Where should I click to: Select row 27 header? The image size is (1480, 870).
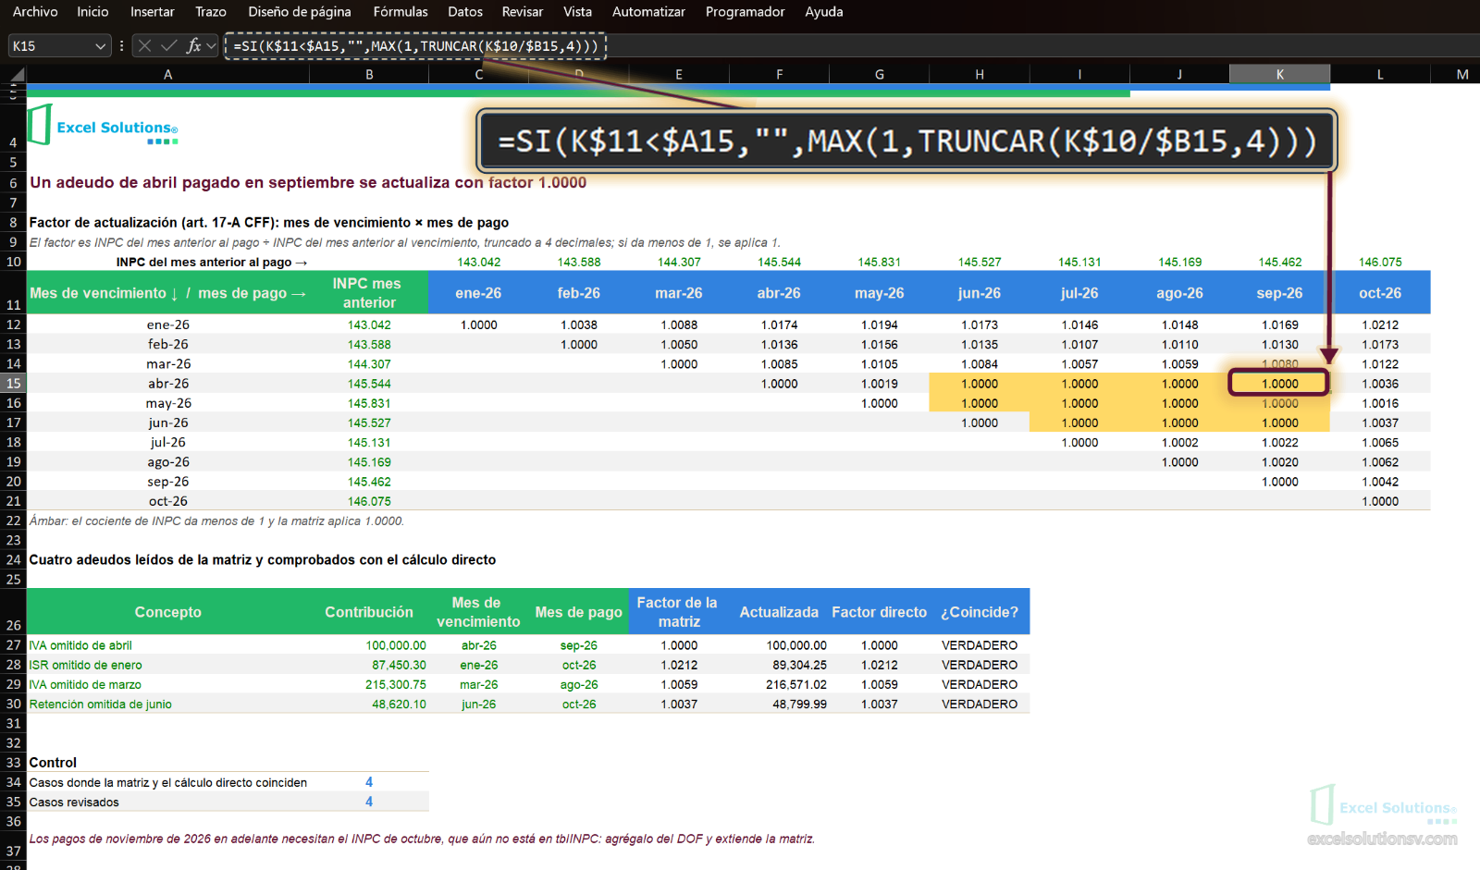(13, 645)
